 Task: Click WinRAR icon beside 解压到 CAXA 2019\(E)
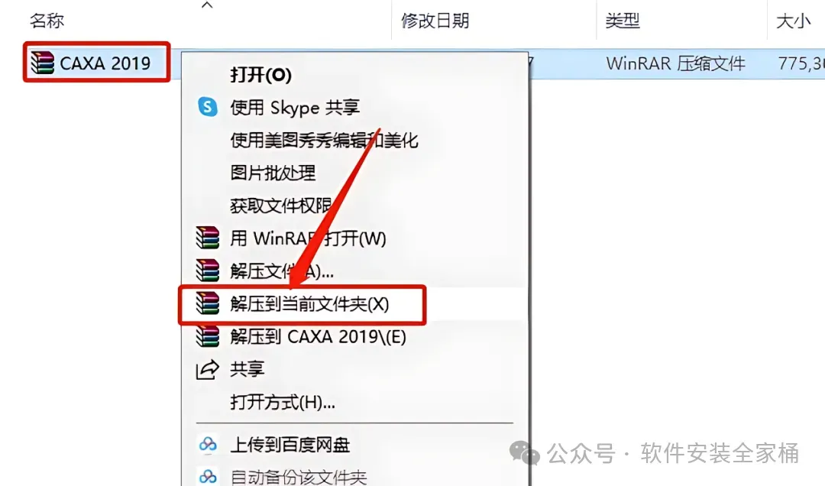(x=207, y=336)
